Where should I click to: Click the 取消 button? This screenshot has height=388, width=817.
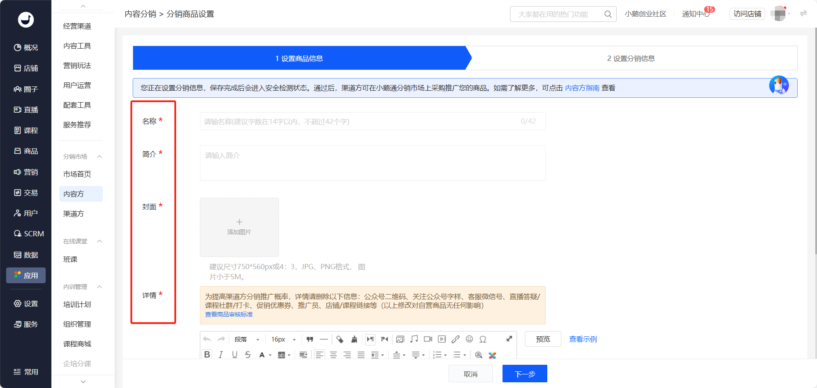[x=470, y=374]
